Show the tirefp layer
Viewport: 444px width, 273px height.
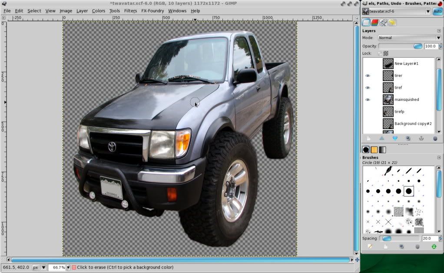(x=368, y=112)
